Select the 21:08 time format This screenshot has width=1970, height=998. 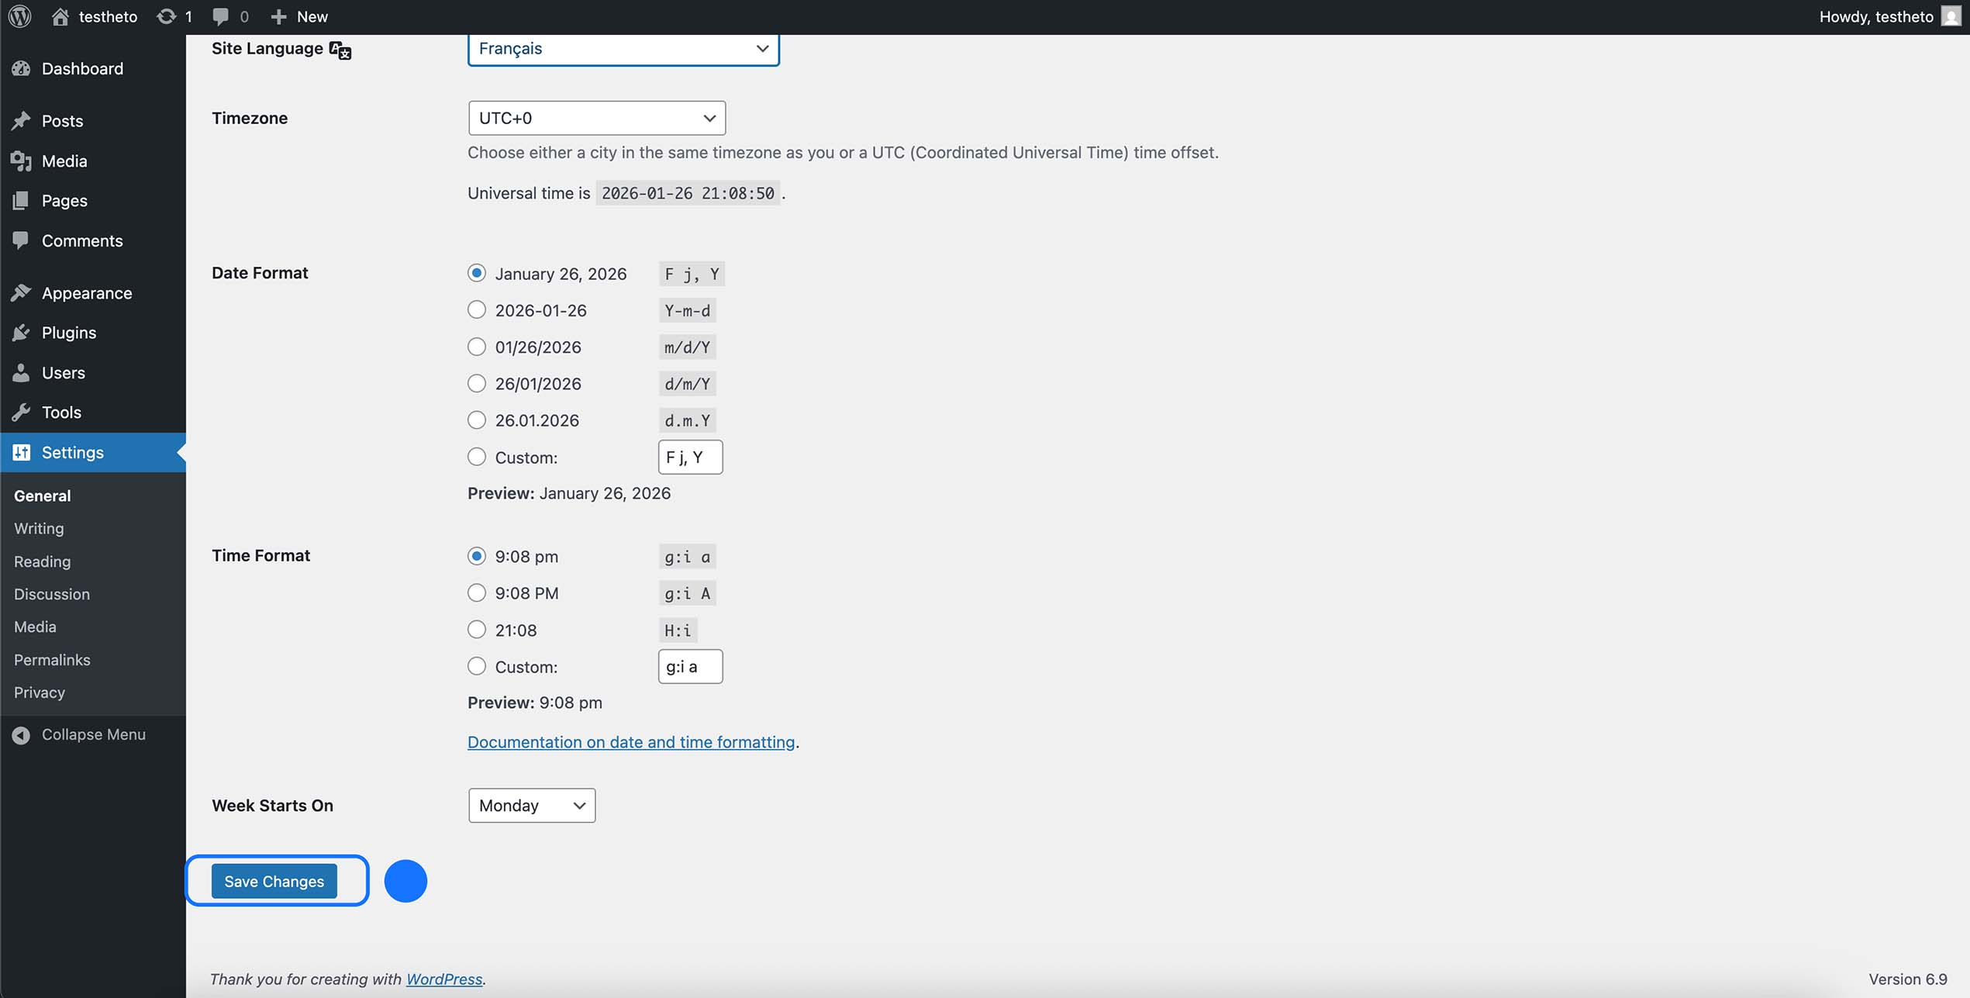(x=476, y=630)
